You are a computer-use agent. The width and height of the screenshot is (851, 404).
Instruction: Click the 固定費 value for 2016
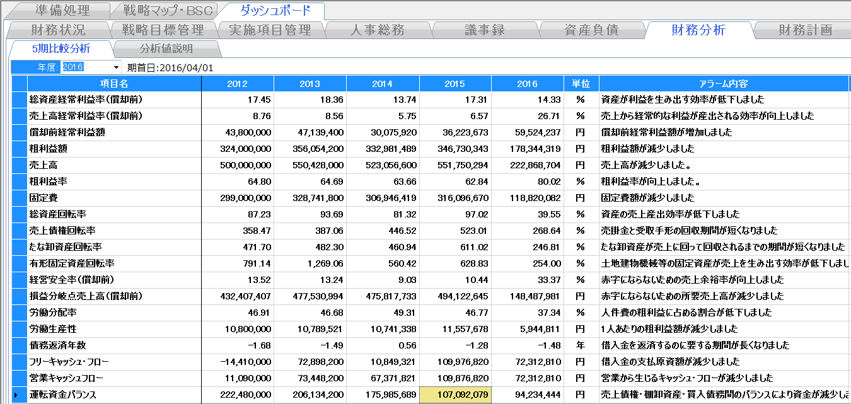coord(527,198)
